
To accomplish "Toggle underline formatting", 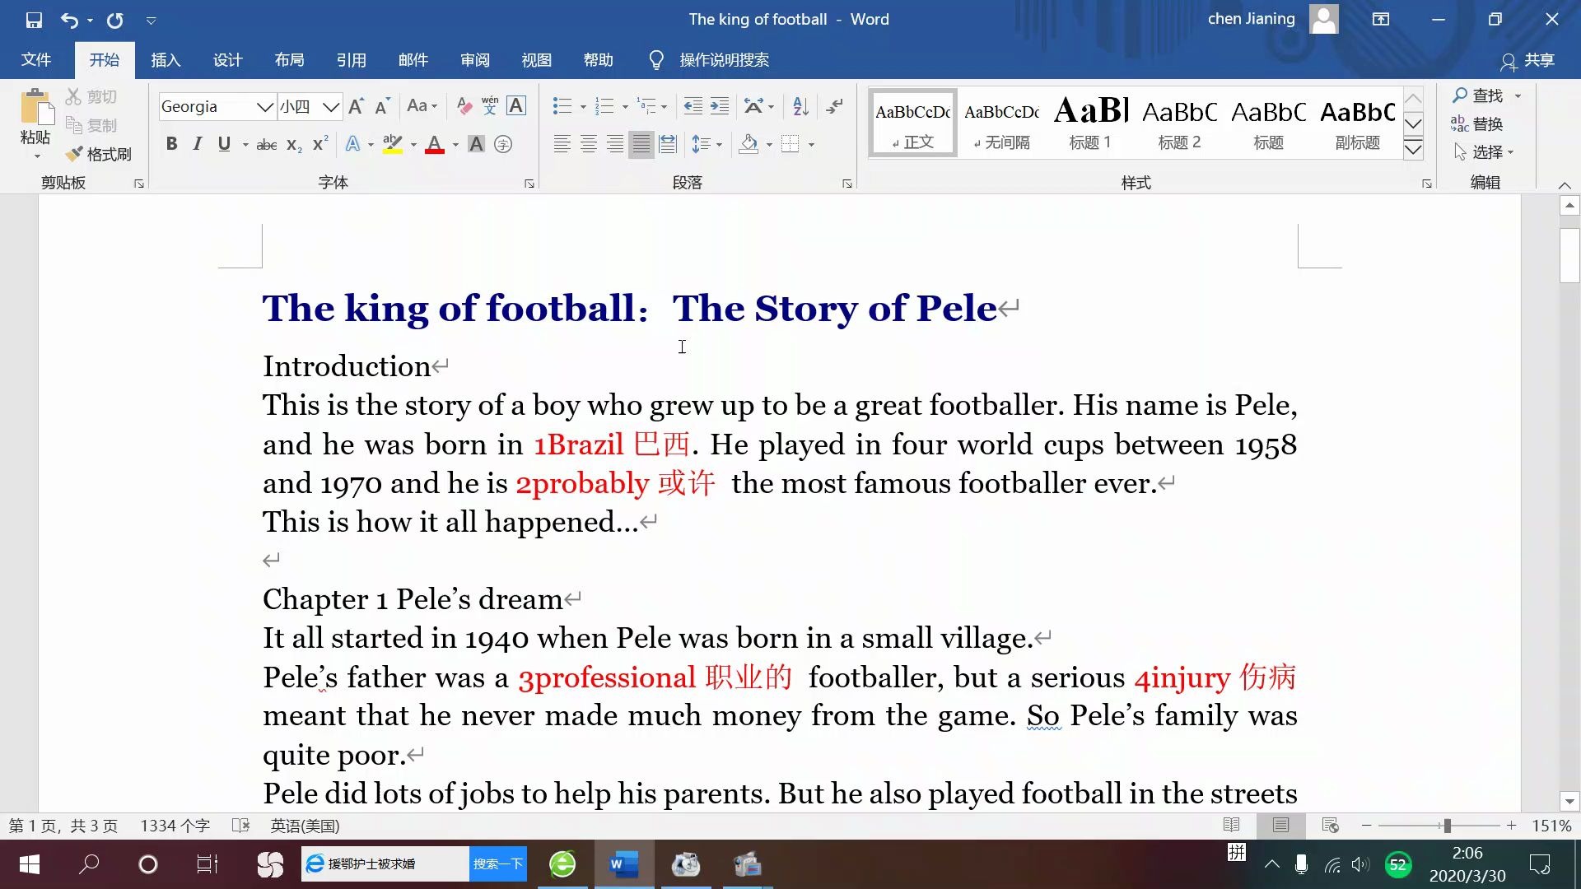I will [224, 144].
